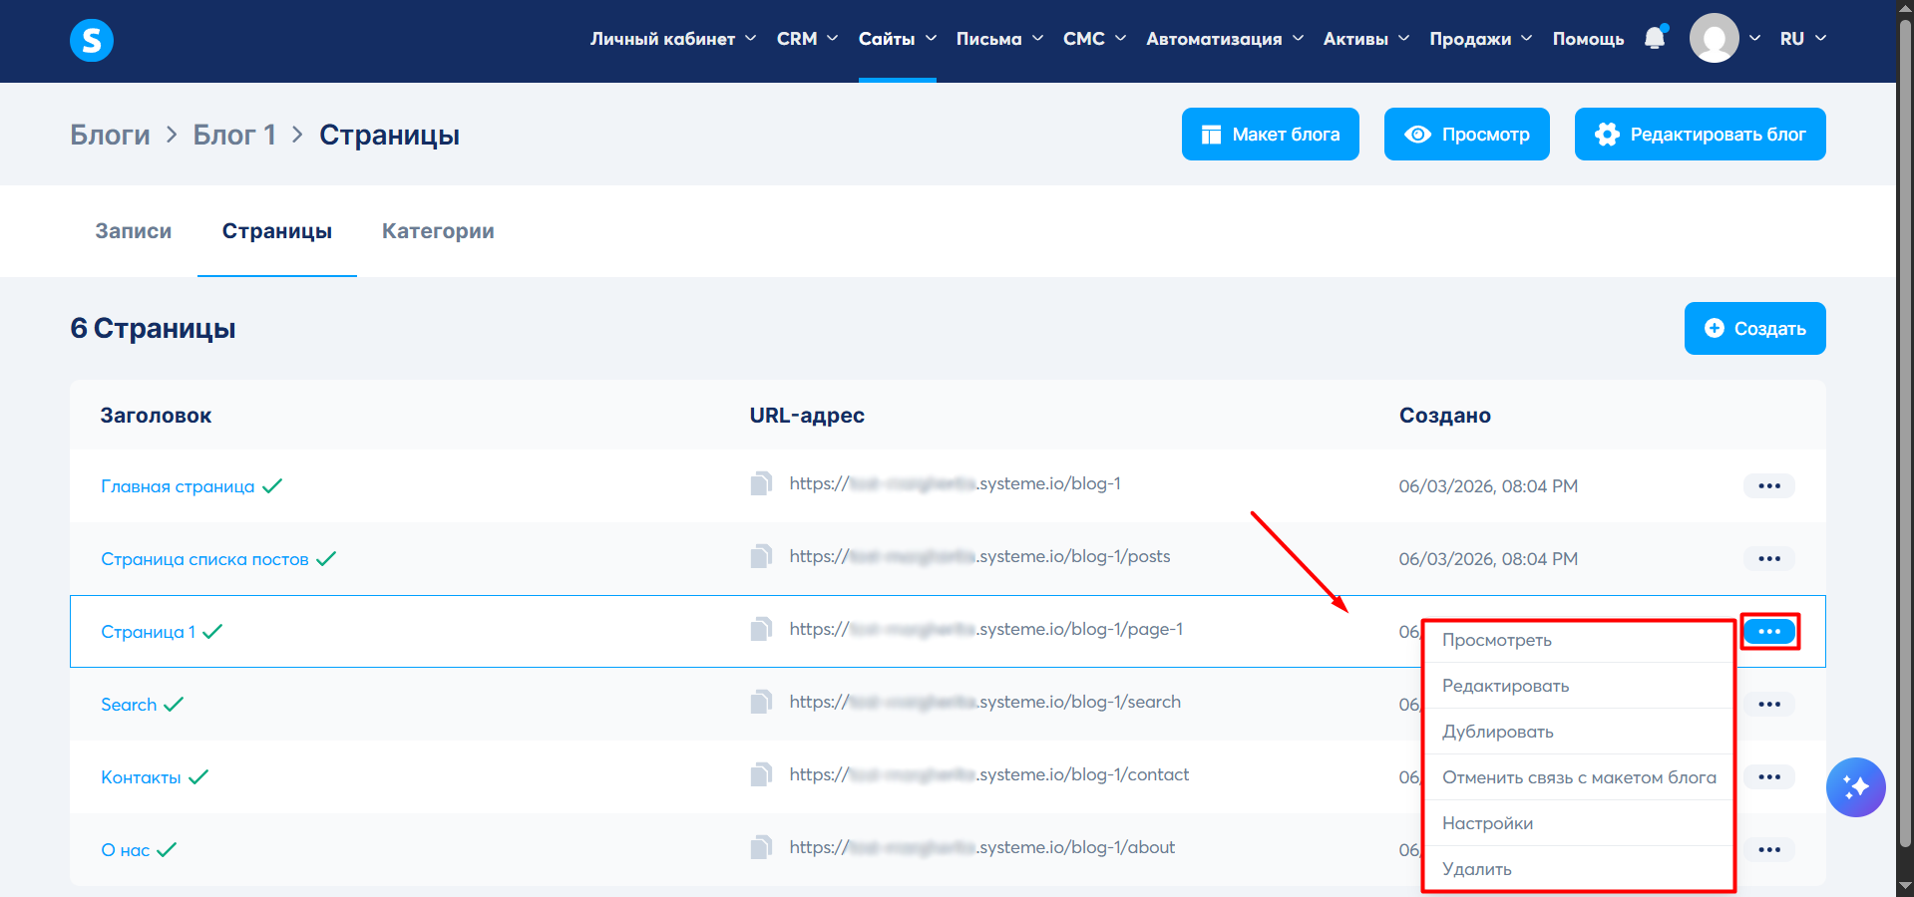The image size is (1914, 897).
Task: Open the user avatar menu
Action: [1715, 39]
